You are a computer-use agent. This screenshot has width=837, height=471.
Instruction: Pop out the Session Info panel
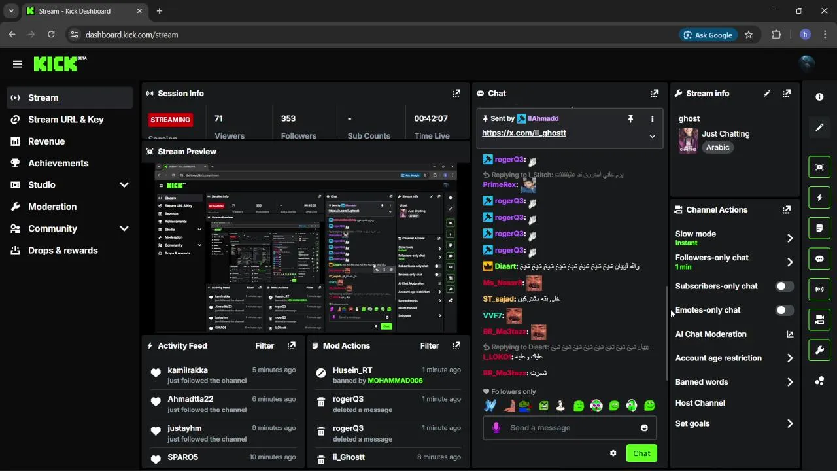pyautogui.click(x=456, y=94)
